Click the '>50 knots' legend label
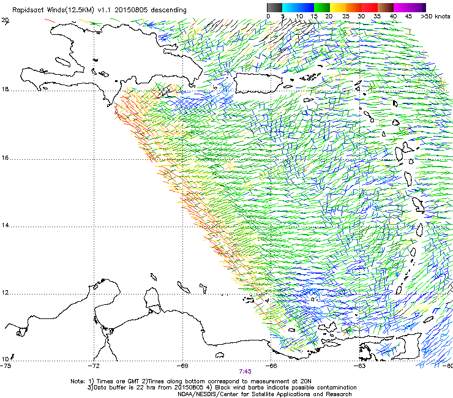The image size is (453, 398). point(435,17)
